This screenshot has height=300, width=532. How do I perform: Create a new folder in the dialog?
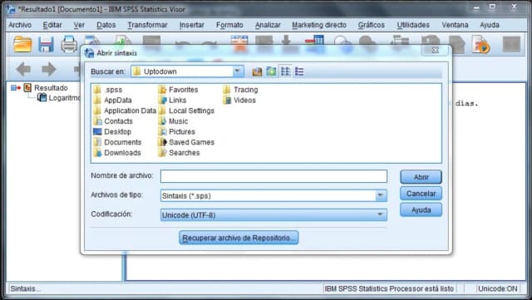pos(271,71)
